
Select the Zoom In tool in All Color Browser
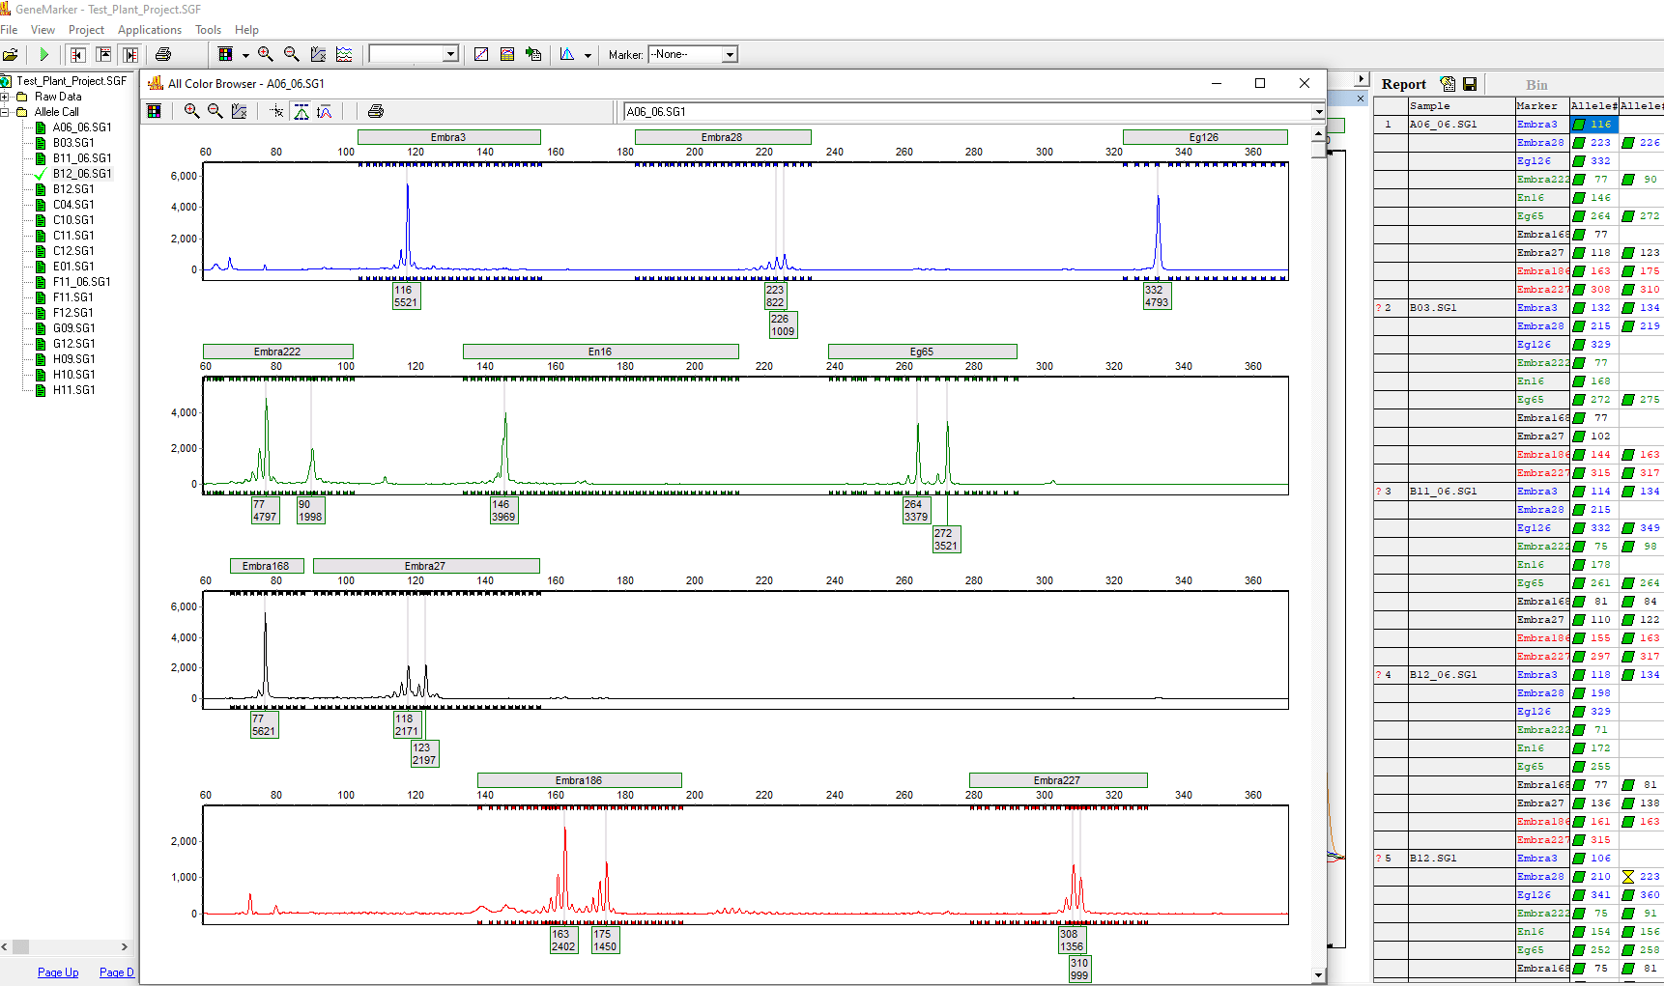point(190,110)
